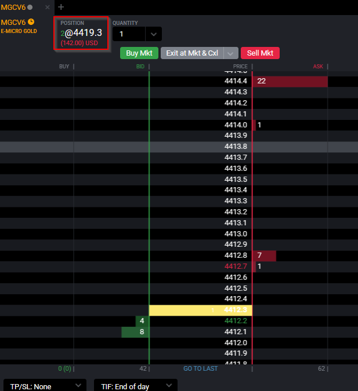Click the (142.00) USD loss value
Screen dimensions: 358x391
[x=79, y=43]
